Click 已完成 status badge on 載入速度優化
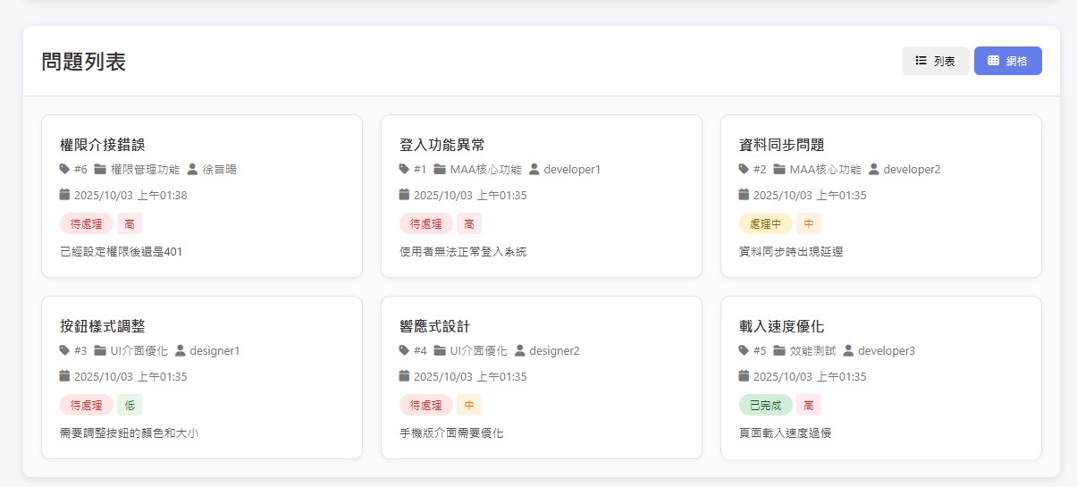This screenshot has height=487, width=1077. click(x=765, y=405)
